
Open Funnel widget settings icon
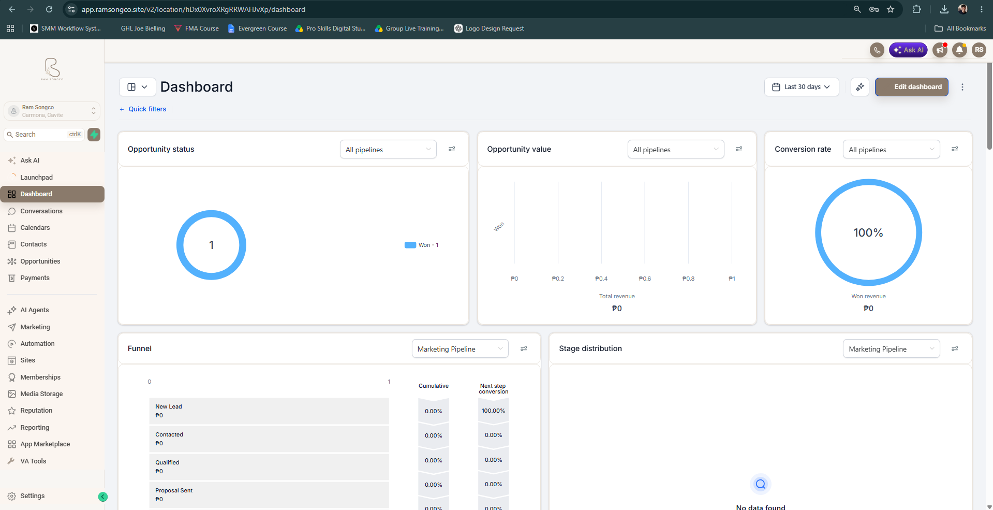point(524,349)
